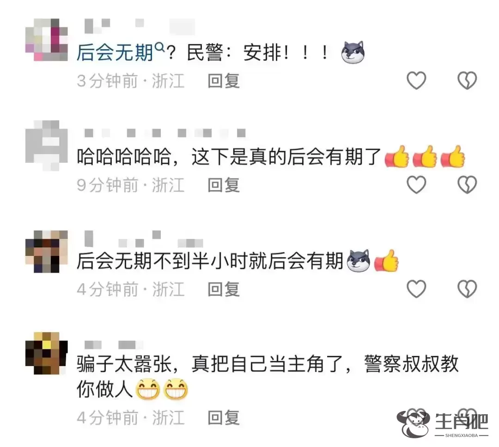Tap the dog emoji in first comment

(353, 52)
